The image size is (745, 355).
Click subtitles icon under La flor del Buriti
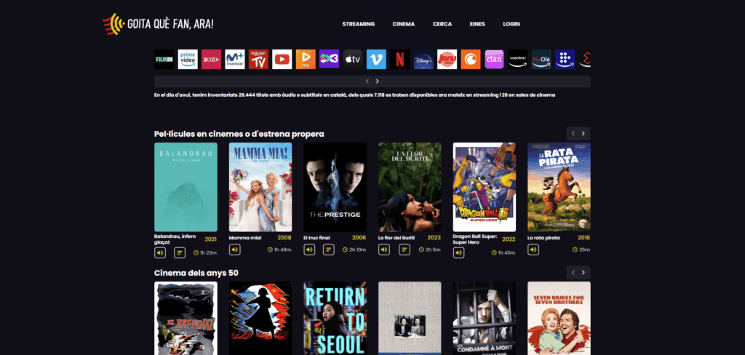coord(405,250)
